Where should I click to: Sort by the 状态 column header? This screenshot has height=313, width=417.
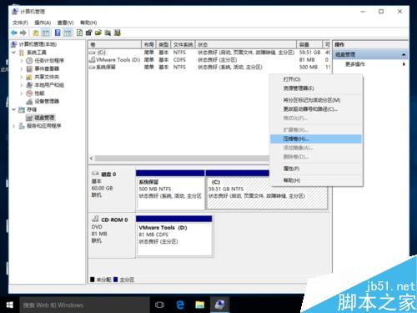[246, 44]
